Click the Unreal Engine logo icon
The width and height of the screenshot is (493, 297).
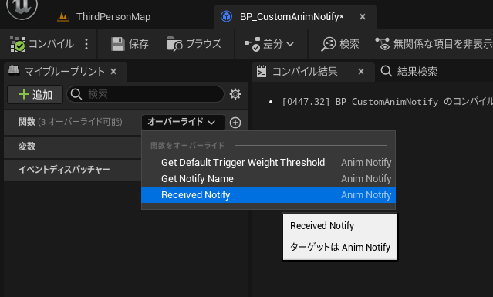[x=22, y=7]
